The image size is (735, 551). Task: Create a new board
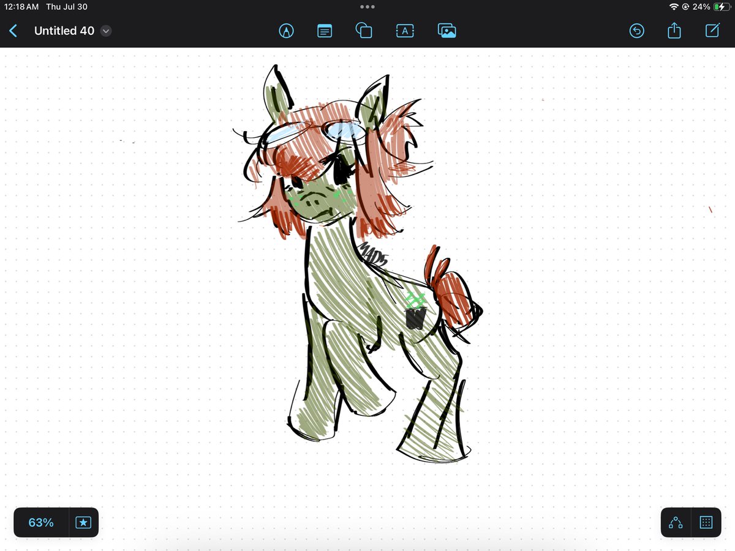(x=712, y=31)
